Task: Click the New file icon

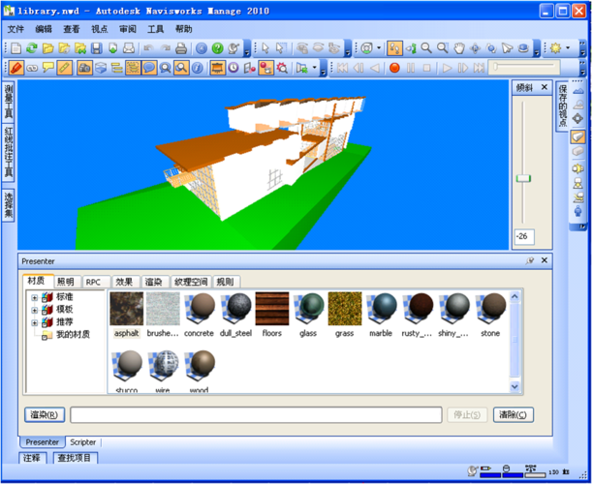Action: pos(16,48)
